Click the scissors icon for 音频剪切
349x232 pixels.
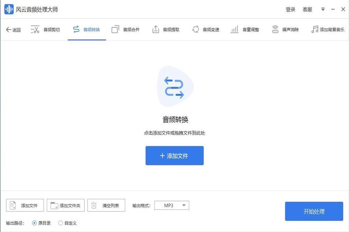(35, 30)
